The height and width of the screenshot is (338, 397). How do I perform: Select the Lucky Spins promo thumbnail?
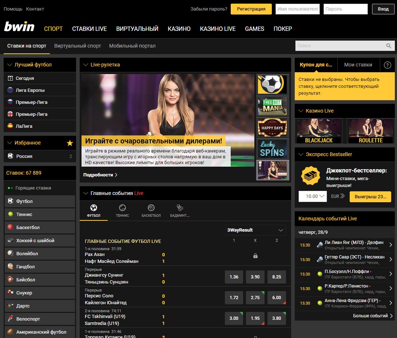pos(273,149)
